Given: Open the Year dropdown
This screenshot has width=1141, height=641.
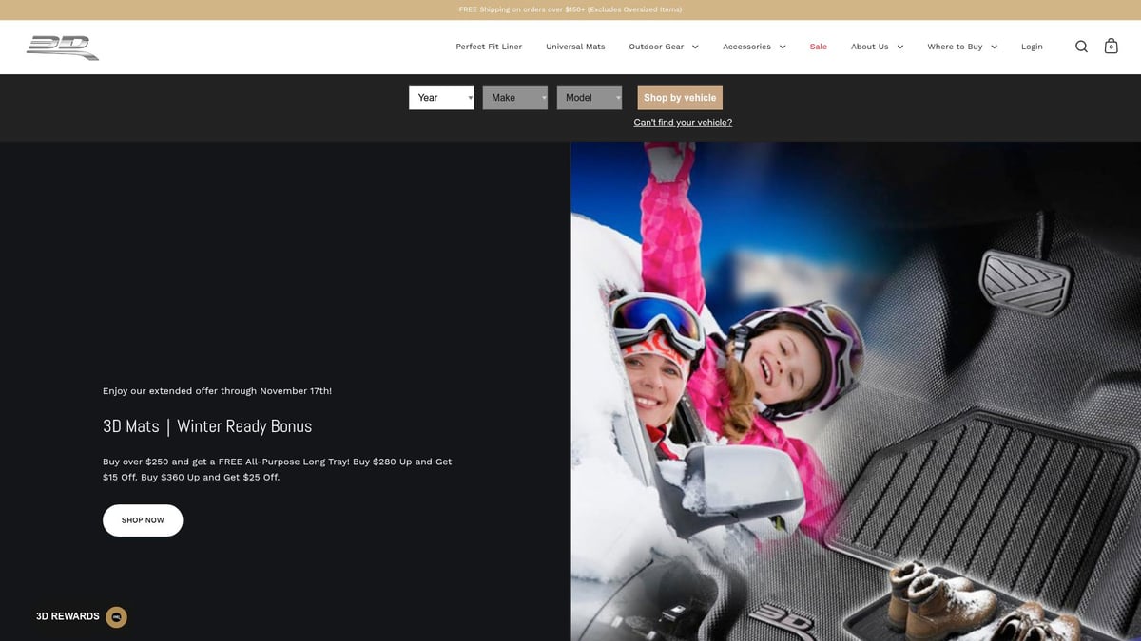Looking at the screenshot, I should (x=441, y=98).
